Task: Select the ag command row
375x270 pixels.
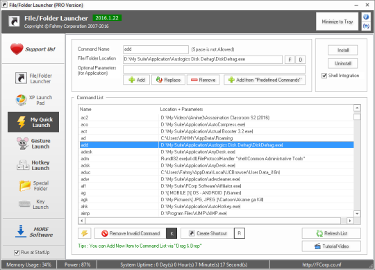Action: click(x=217, y=193)
